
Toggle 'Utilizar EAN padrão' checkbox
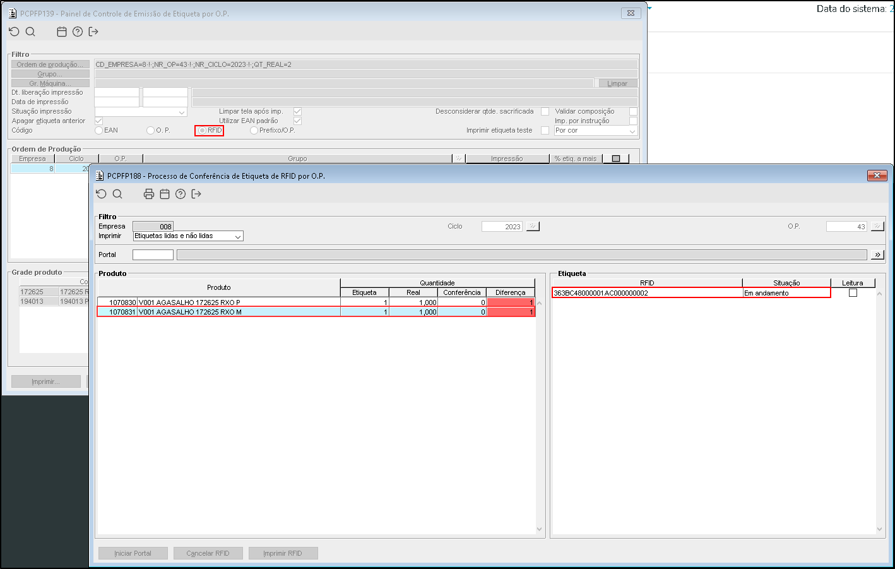tap(297, 121)
